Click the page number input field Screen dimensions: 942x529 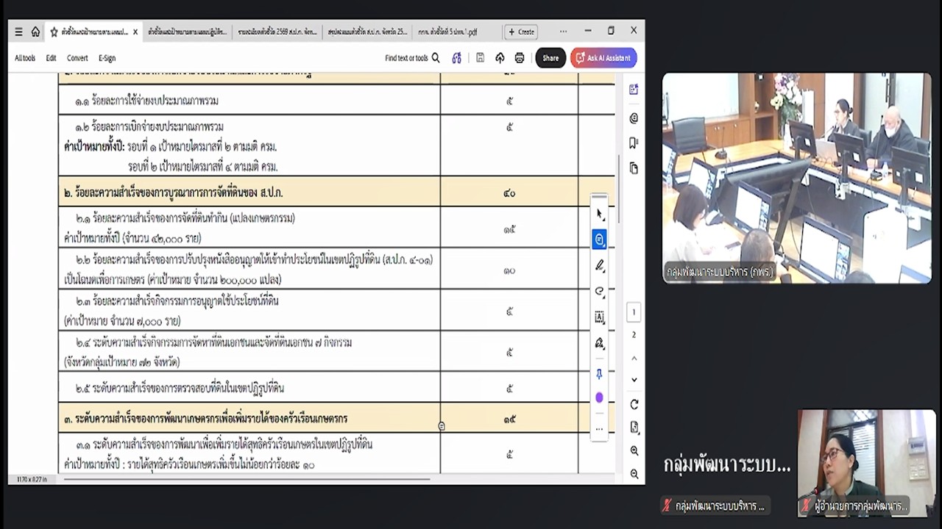tap(634, 312)
